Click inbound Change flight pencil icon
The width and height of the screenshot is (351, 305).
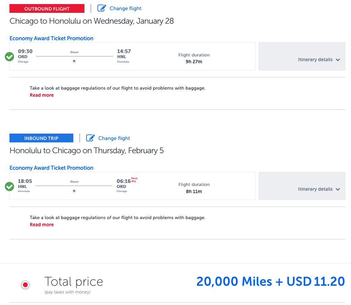(90, 138)
